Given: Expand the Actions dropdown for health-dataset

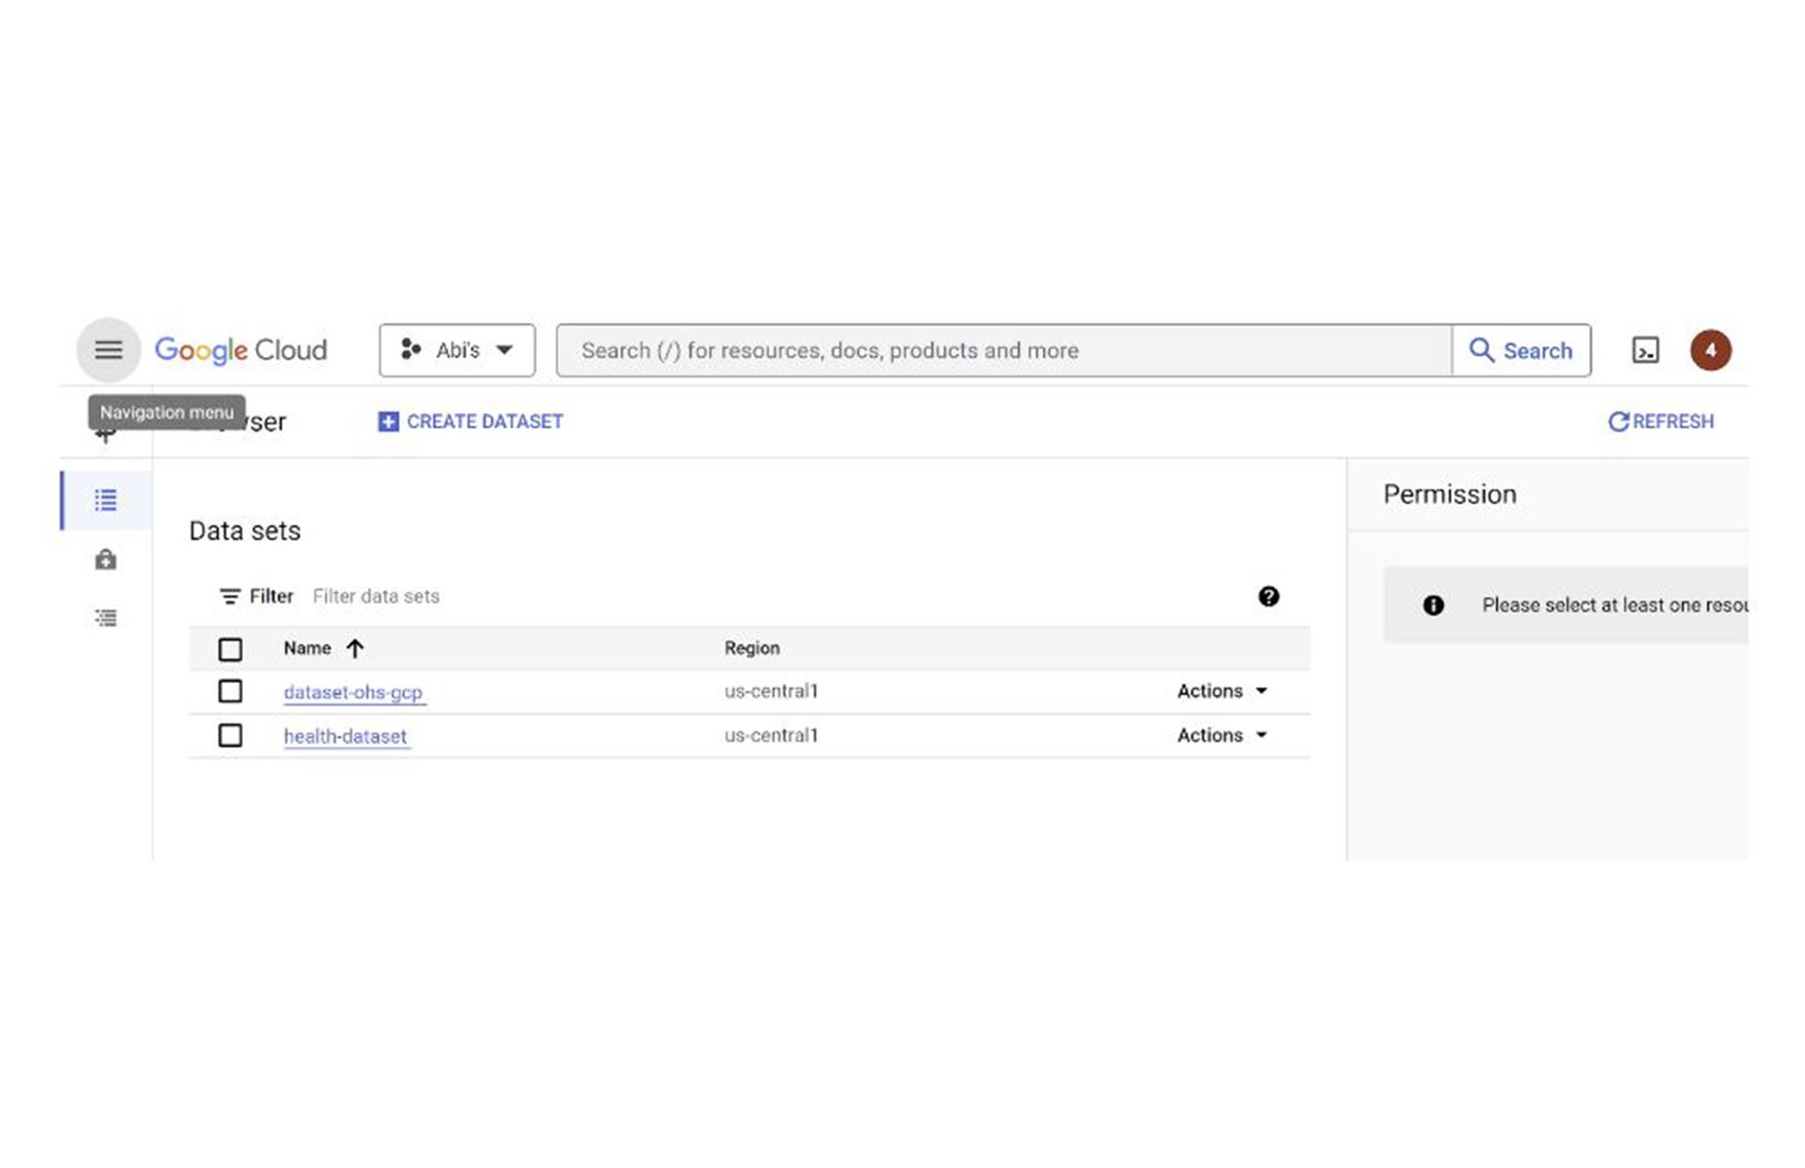Looking at the screenshot, I should (1222, 735).
